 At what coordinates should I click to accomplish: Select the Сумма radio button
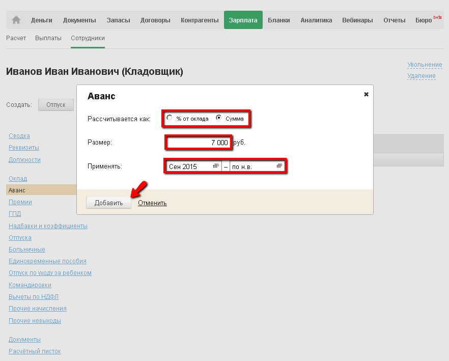coord(219,118)
